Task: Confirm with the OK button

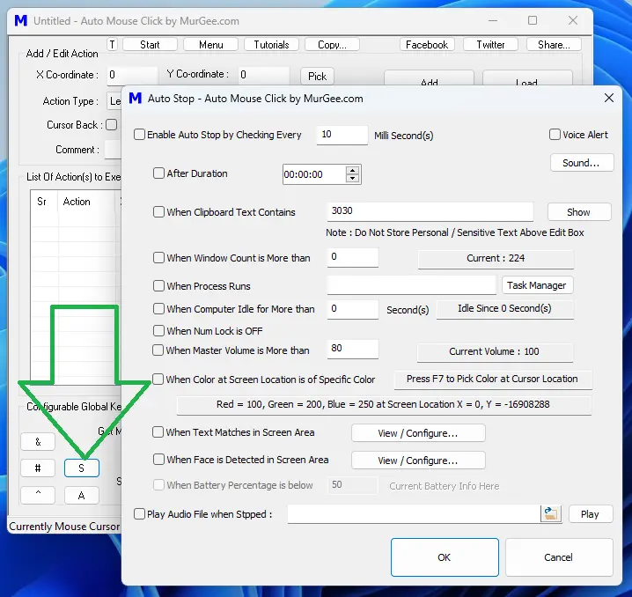Action: pyautogui.click(x=445, y=557)
